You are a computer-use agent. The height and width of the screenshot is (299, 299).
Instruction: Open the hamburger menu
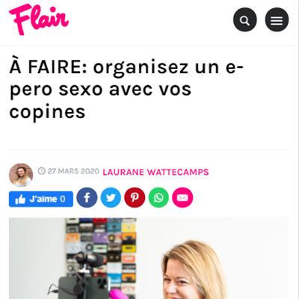277,19
